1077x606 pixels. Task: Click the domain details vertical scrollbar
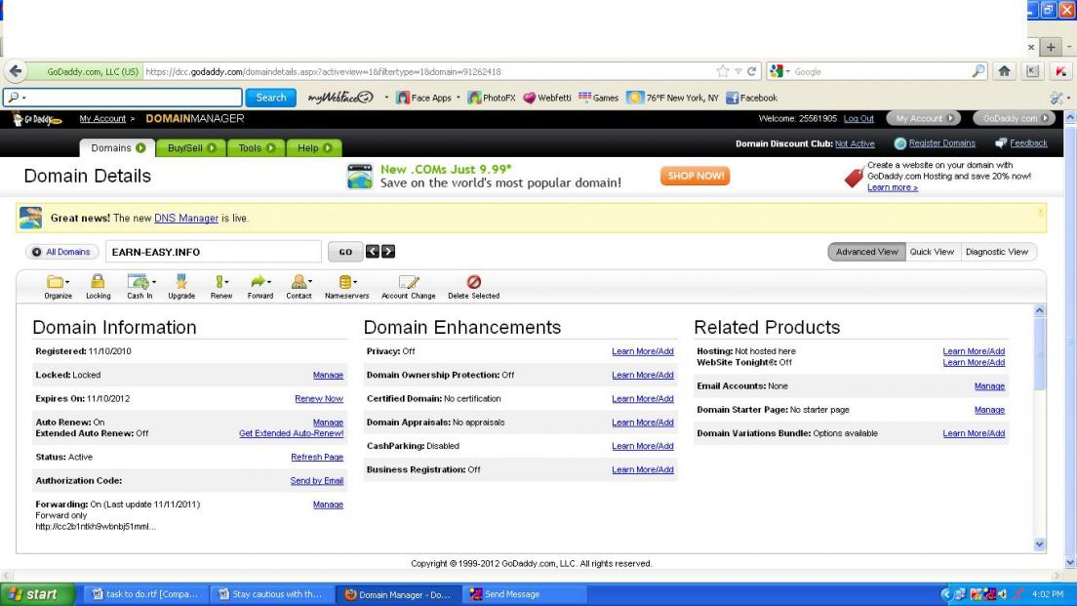click(1039, 429)
